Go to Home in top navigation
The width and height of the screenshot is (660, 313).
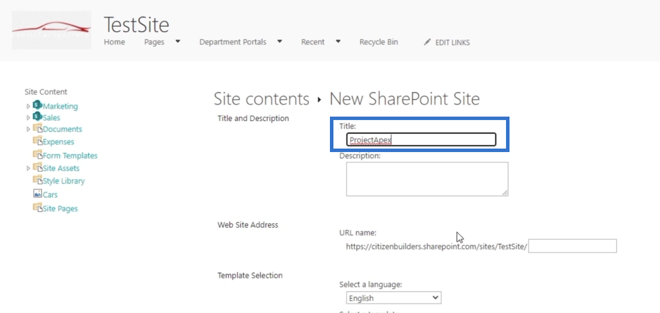[114, 42]
